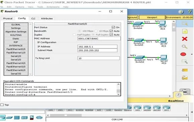194x122 pixels.
Task: Activate the dashed-rectangle Select tool
Action: click(185, 23)
